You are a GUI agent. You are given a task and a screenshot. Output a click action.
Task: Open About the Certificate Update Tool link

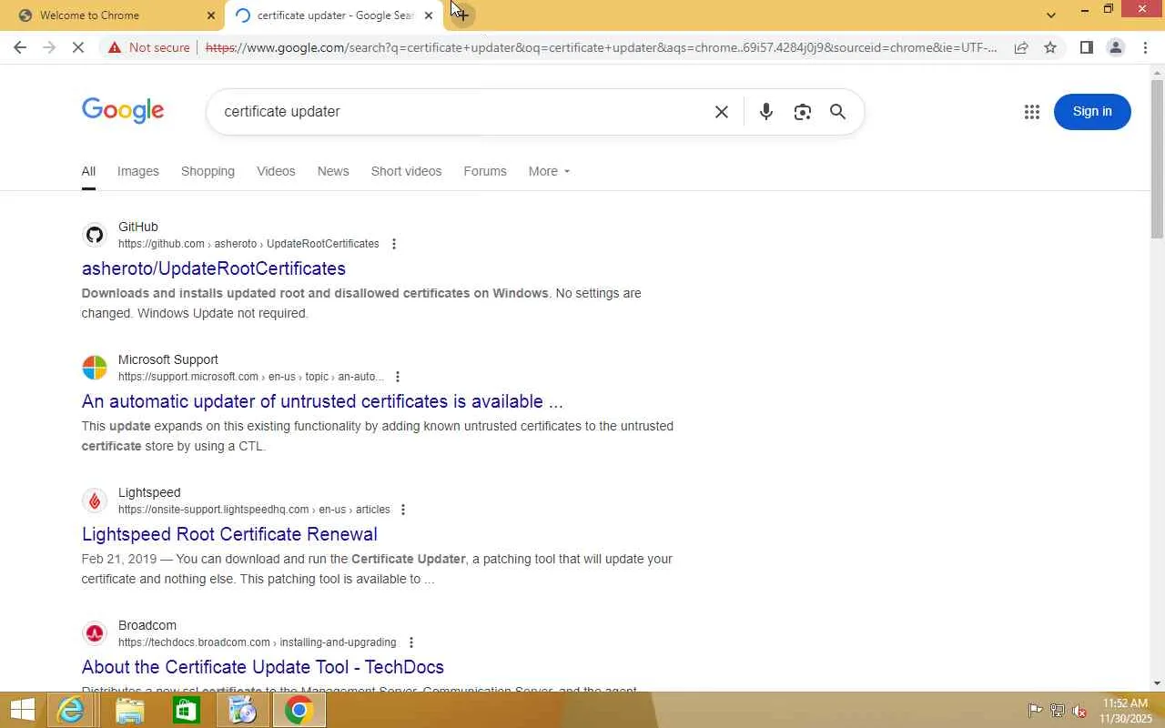point(263,667)
